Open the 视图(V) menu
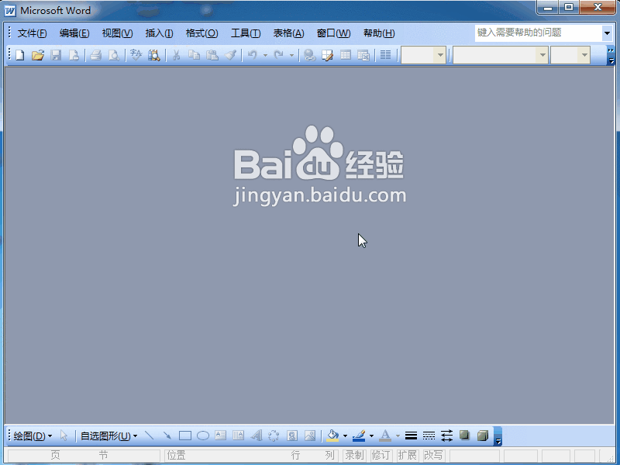The width and height of the screenshot is (620, 465). (118, 33)
